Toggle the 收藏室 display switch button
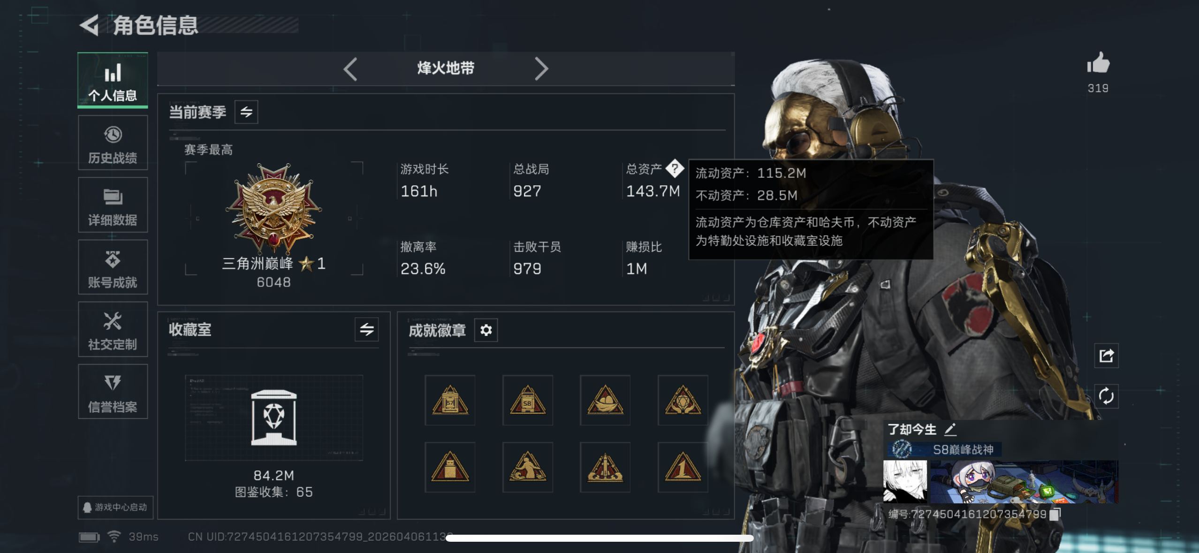The height and width of the screenshot is (553, 1199). click(x=366, y=329)
